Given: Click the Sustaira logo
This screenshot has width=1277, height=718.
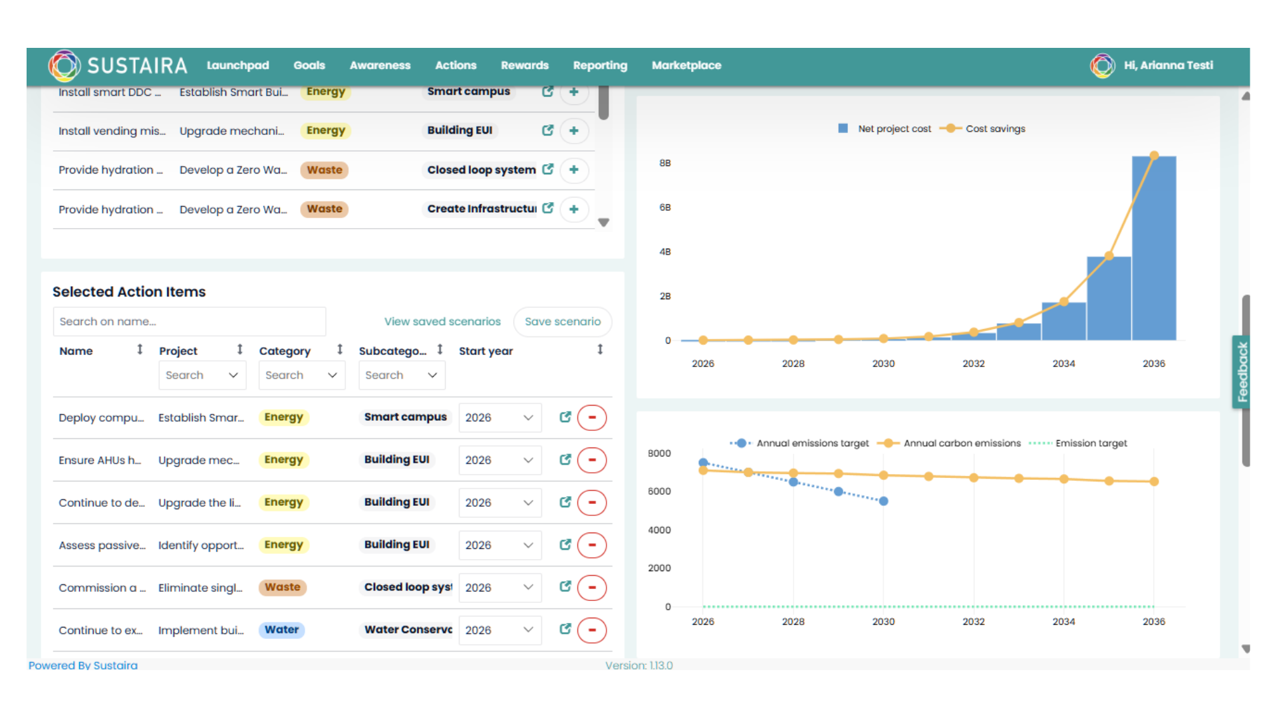Looking at the screenshot, I should pos(65,65).
